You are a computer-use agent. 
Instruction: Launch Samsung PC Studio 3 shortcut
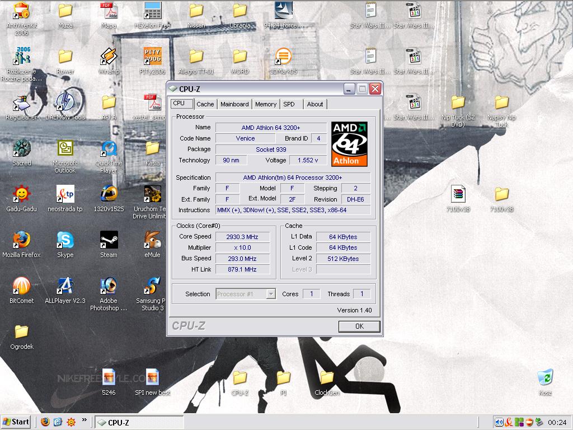coord(151,294)
